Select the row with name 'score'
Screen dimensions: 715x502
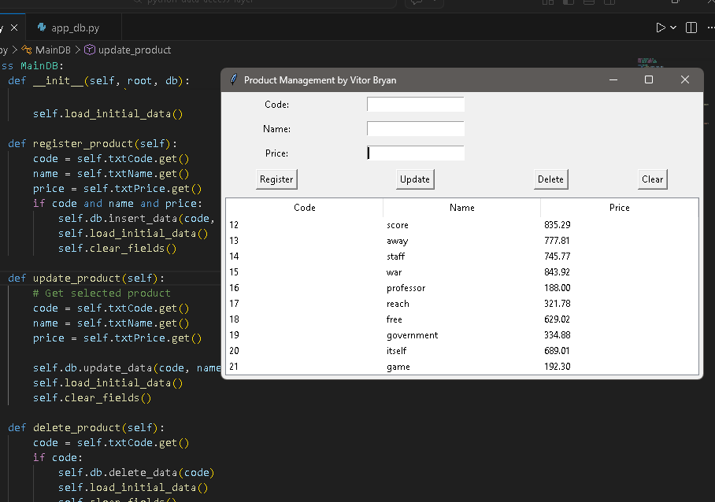coord(462,224)
